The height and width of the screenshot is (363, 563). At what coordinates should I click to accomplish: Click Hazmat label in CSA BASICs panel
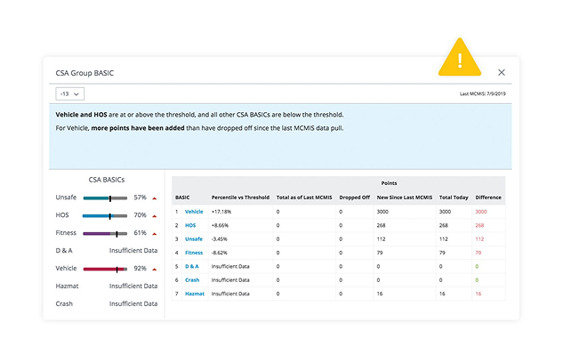(x=67, y=286)
